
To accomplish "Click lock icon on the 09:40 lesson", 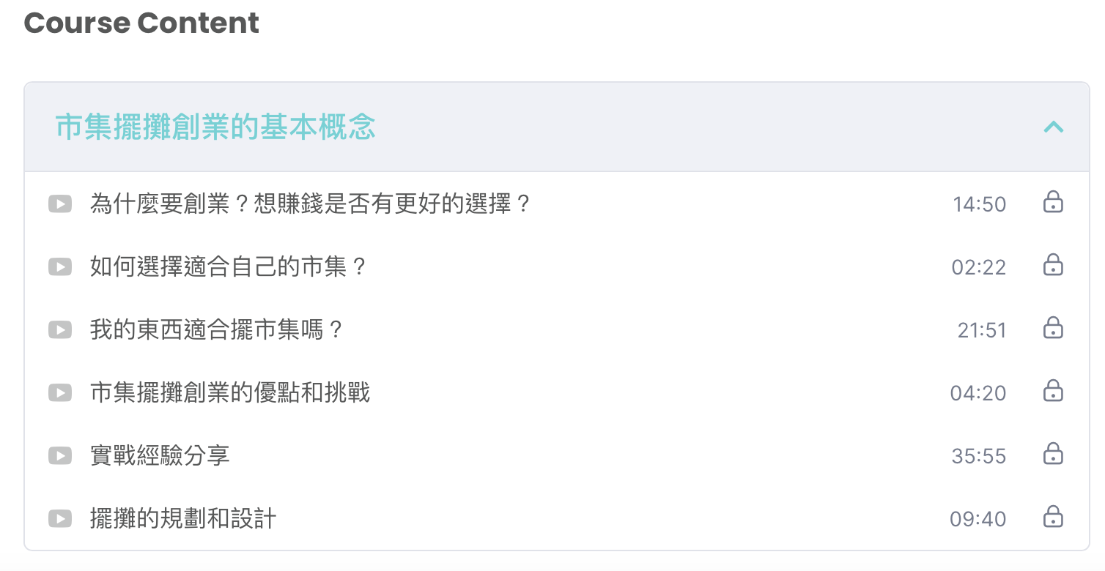I will click(x=1053, y=517).
